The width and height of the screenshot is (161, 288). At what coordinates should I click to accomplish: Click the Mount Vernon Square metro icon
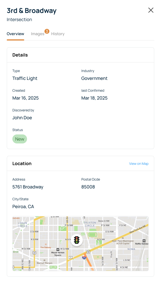click(x=58, y=249)
